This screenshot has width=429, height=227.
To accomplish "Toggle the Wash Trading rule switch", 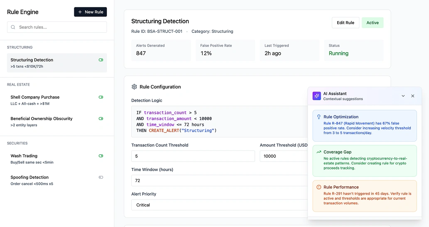I will coord(101,156).
